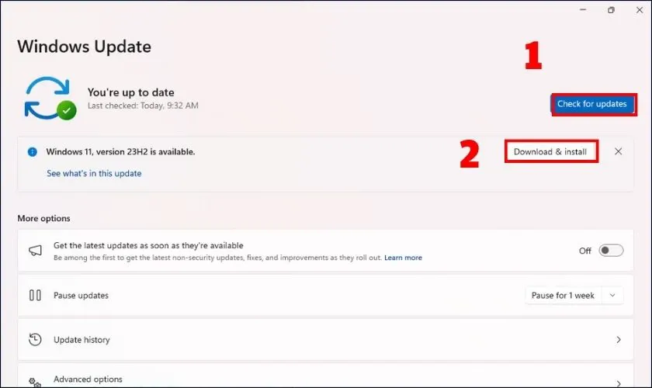Follow the Learn more link
The image size is (652, 388).
tap(403, 258)
